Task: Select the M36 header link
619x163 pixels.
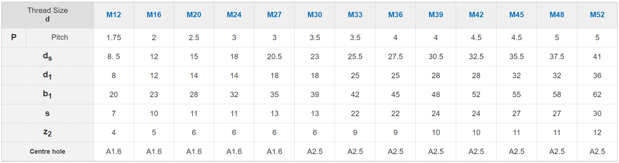Action: pyautogui.click(x=396, y=15)
